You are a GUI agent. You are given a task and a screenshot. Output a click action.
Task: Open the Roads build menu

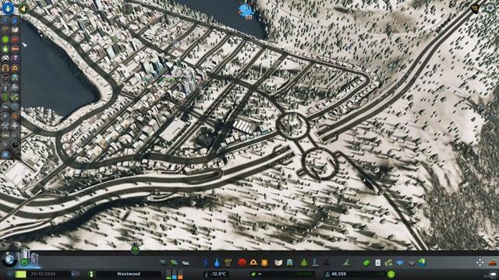point(163,263)
